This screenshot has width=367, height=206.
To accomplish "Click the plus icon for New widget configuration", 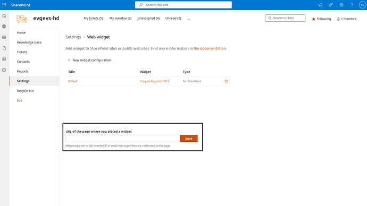I will click(x=69, y=60).
